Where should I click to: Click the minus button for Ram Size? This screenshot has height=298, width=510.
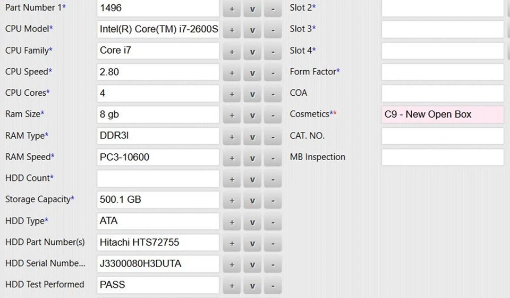(273, 115)
